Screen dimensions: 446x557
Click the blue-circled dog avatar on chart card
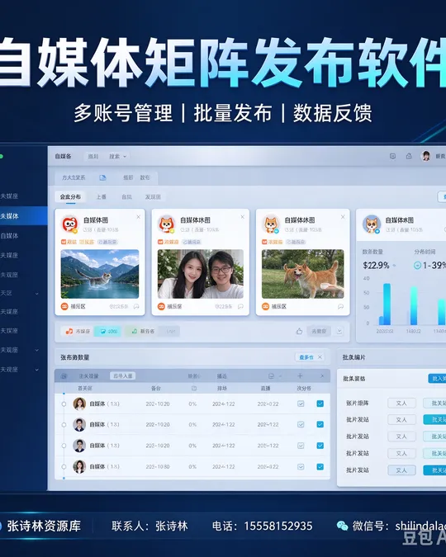coord(372,224)
